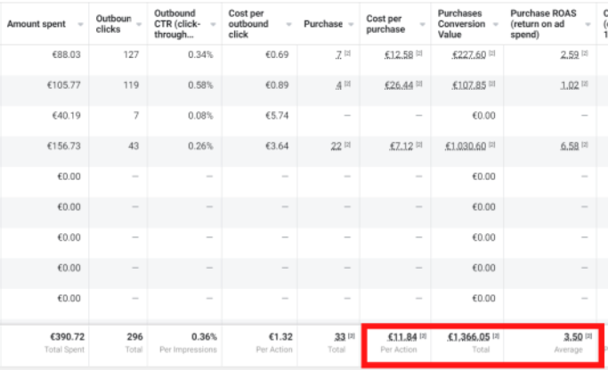Click footnote icon next to 2.59 ROAS
This screenshot has width=608, height=370.
click(585, 53)
